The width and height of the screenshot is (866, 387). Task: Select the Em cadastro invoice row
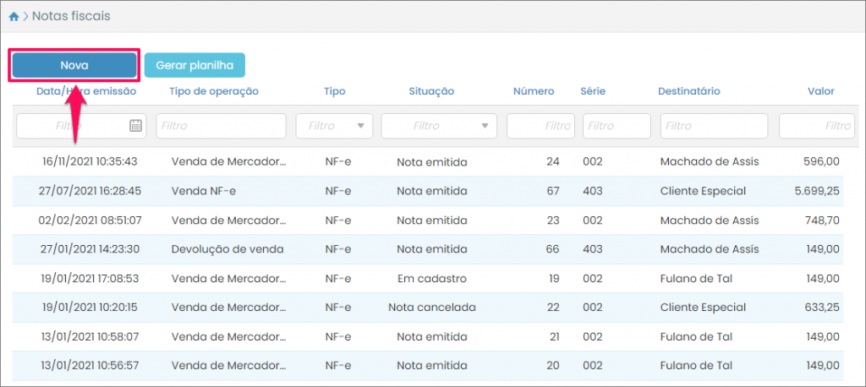431,278
